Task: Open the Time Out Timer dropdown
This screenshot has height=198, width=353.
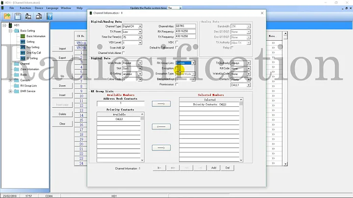Action: click(140, 37)
